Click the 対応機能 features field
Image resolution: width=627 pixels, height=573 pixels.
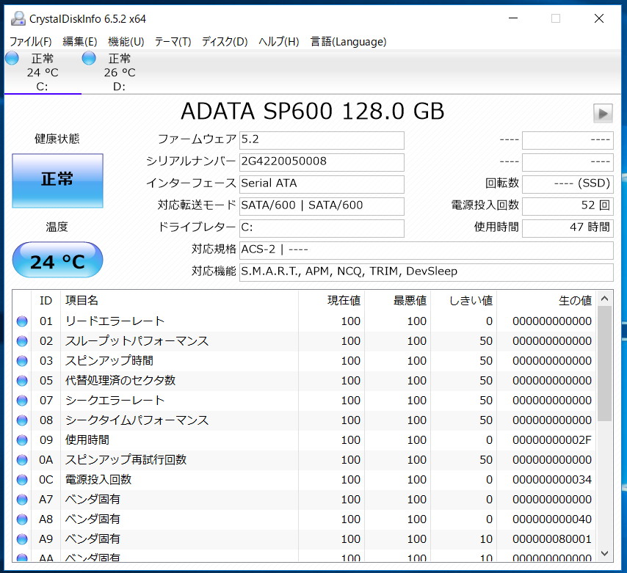pyautogui.click(x=427, y=271)
